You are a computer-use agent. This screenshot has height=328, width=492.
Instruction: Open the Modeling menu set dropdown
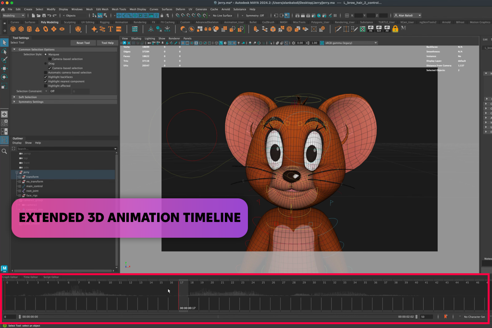click(x=13, y=15)
